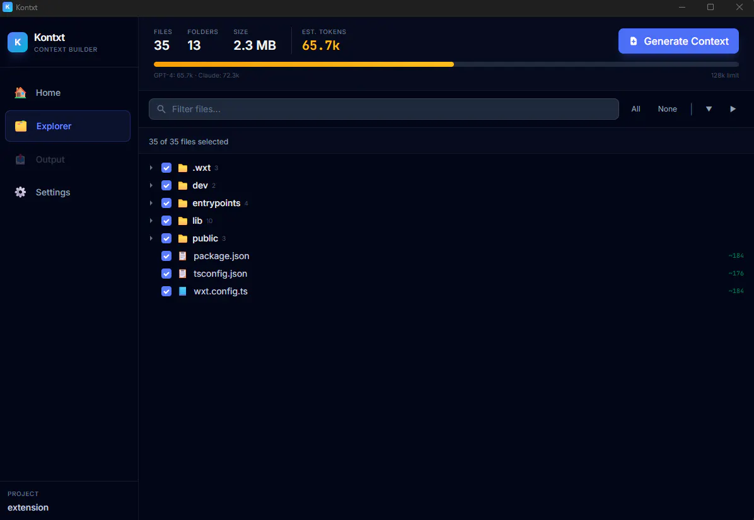Expand the entrypoints folder arrow
754x520 pixels.
point(151,204)
